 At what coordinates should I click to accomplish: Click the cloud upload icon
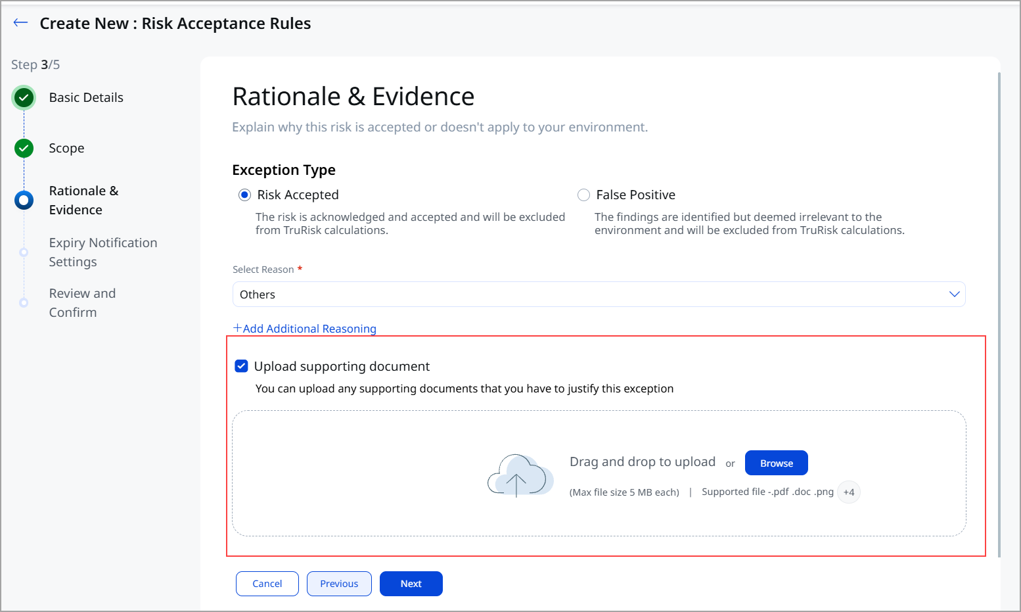tap(520, 475)
